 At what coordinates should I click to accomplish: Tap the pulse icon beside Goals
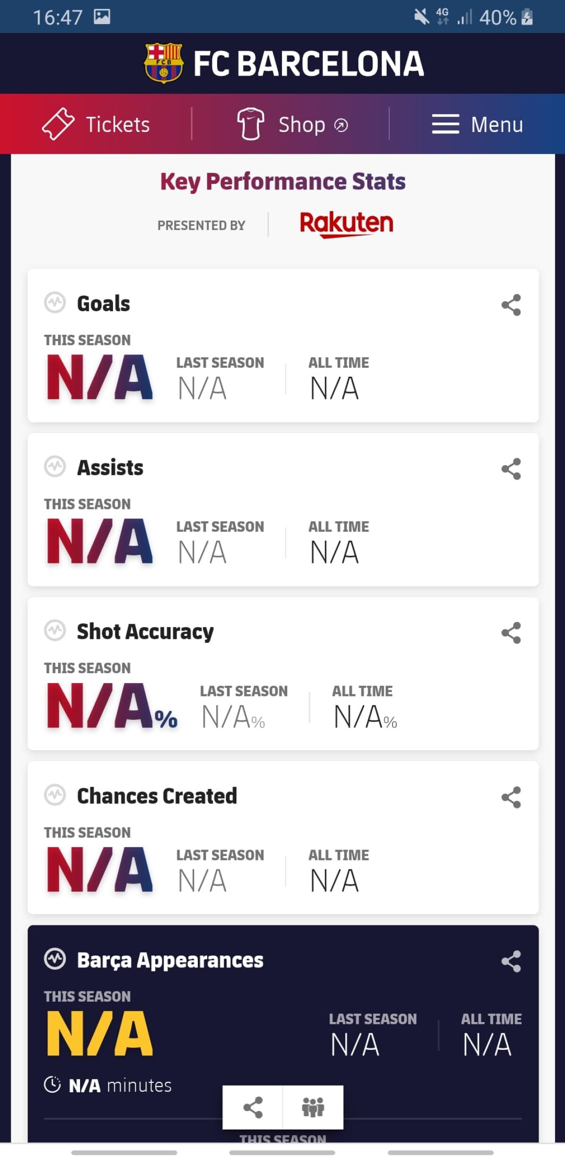click(55, 303)
